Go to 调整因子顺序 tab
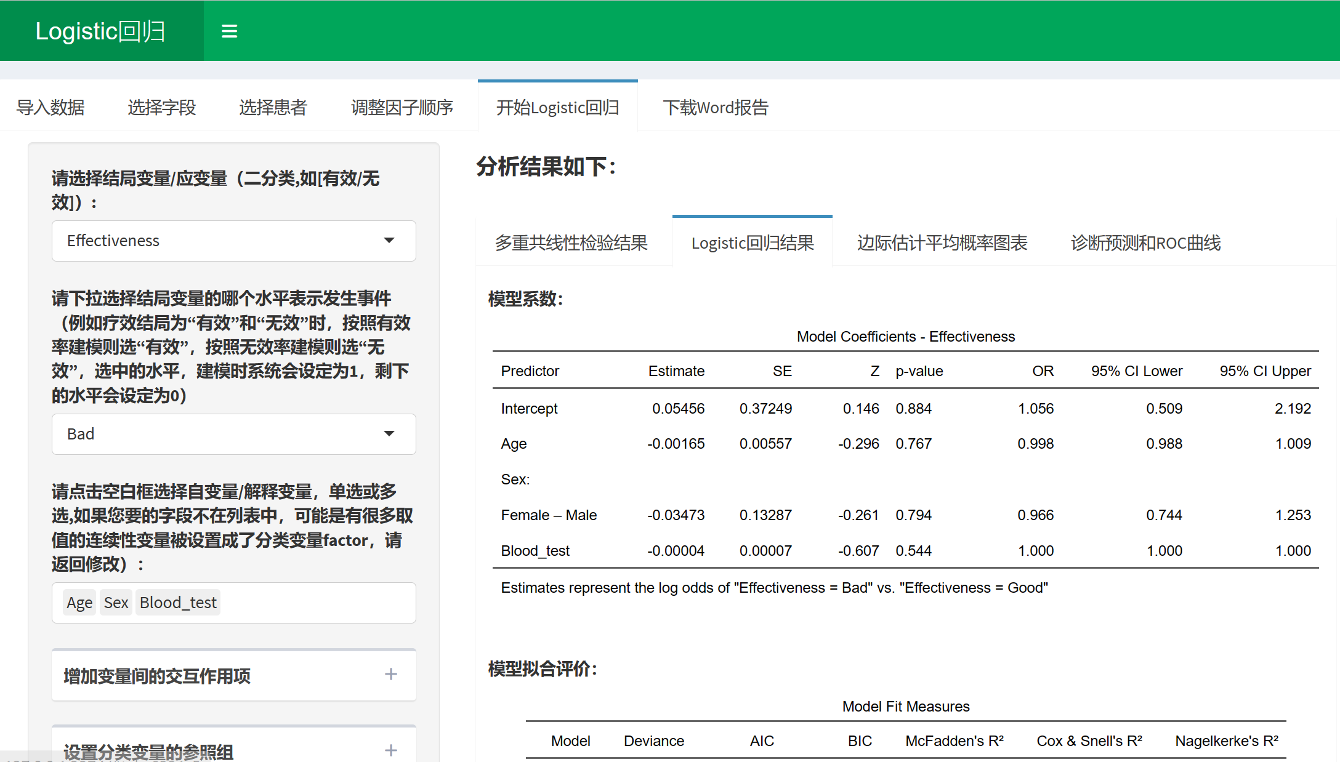 click(402, 108)
